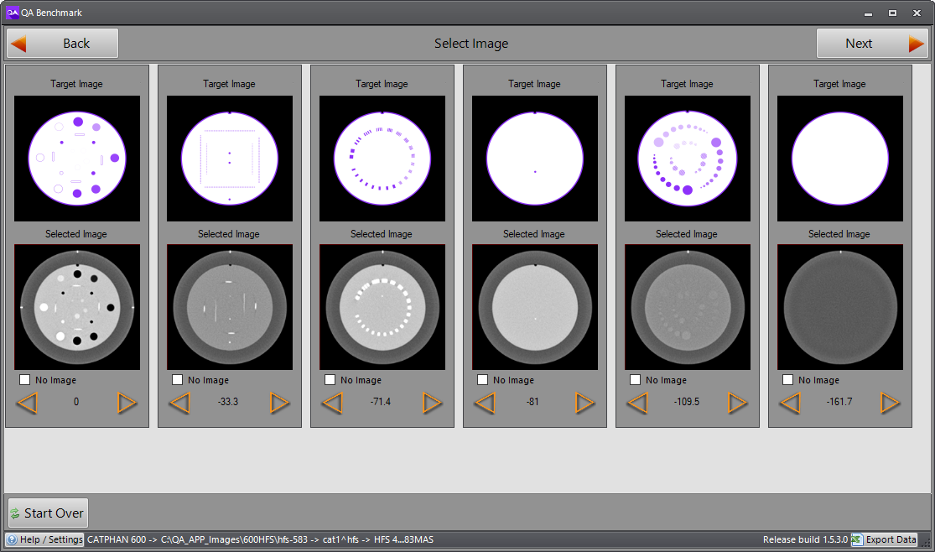Click the left arrow beside slice value -109.5
Image resolution: width=935 pixels, height=552 pixels.
click(637, 404)
